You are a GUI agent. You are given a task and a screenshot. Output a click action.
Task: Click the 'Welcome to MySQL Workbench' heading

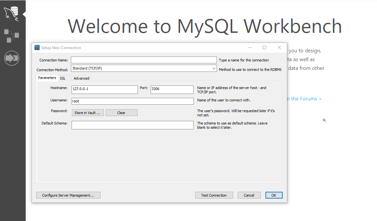[x=205, y=26]
